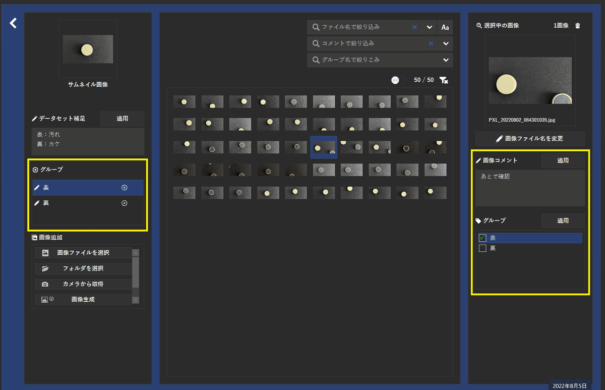Click the dataset thumbnail image preview
This screenshot has width=605, height=390.
[x=88, y=49]
